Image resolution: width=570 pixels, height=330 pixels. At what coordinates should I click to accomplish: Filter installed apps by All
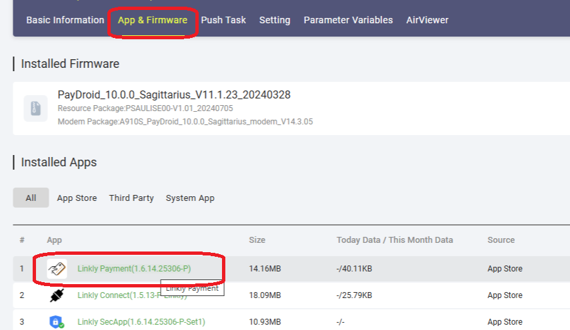[31, 198]
